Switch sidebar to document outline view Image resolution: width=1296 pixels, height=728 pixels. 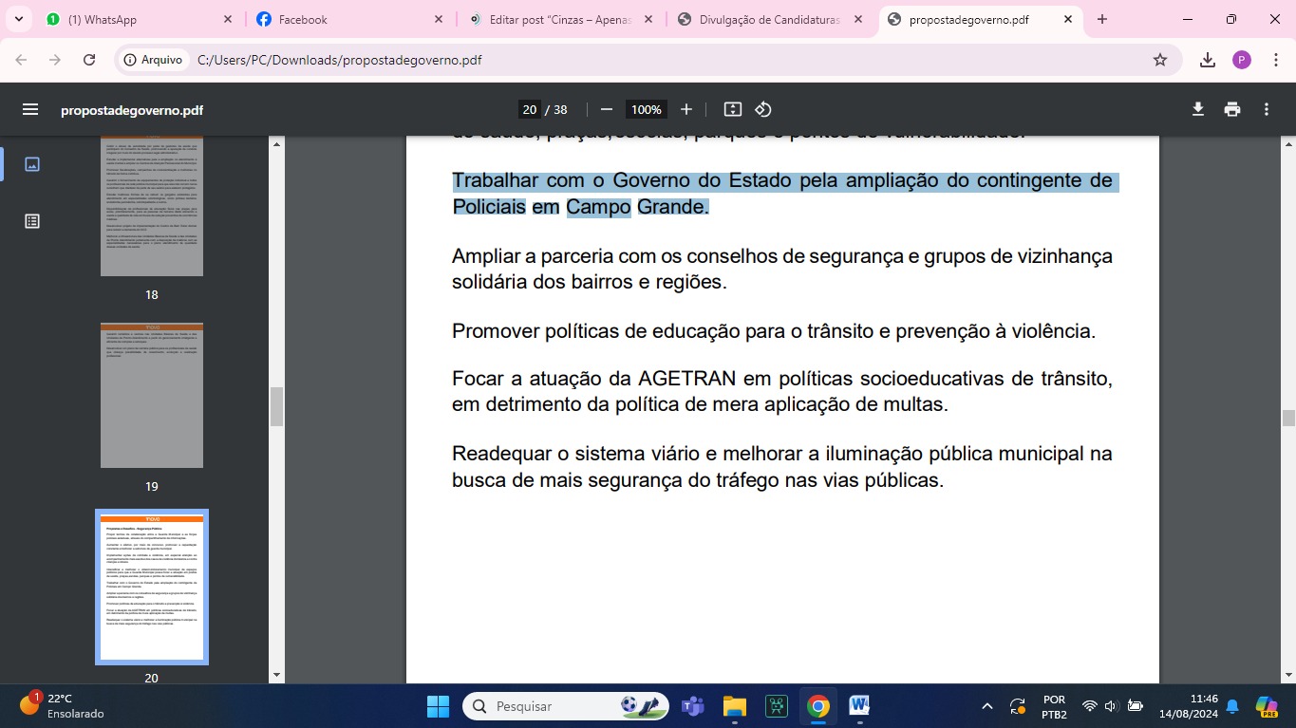coord(32,221)
